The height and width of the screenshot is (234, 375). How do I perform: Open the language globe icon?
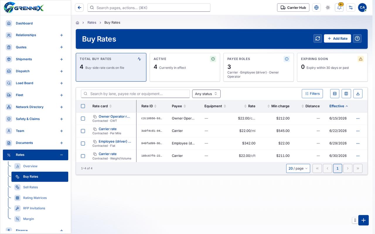(316, 8)
